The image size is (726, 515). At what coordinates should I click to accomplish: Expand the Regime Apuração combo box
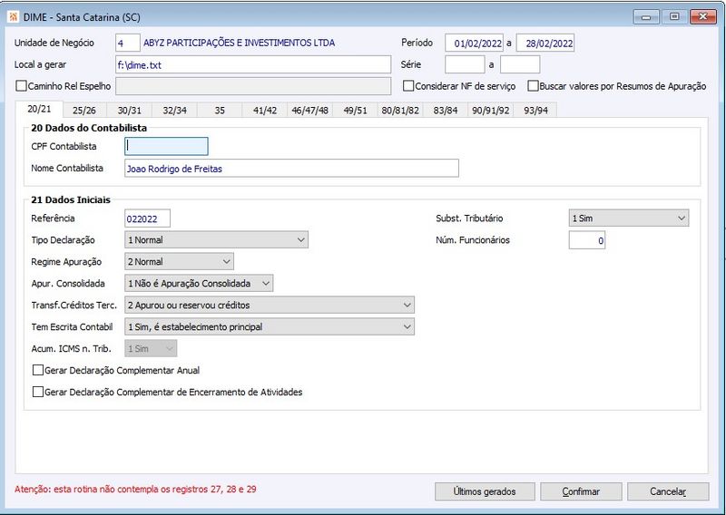click(x=179, y=261)
